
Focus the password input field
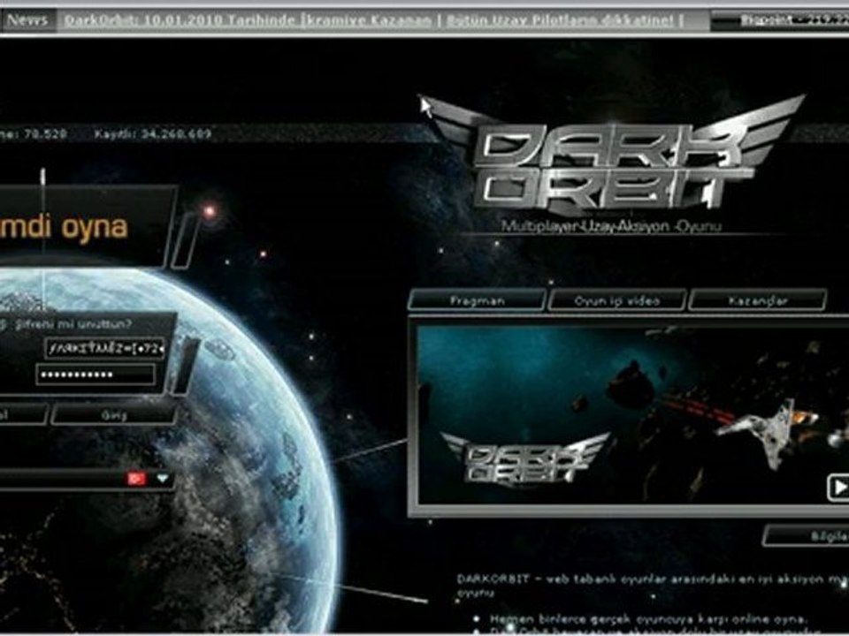click(x=96, y=375)
